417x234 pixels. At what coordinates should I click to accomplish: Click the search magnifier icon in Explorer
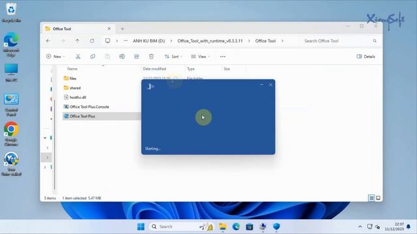[375, 41]
